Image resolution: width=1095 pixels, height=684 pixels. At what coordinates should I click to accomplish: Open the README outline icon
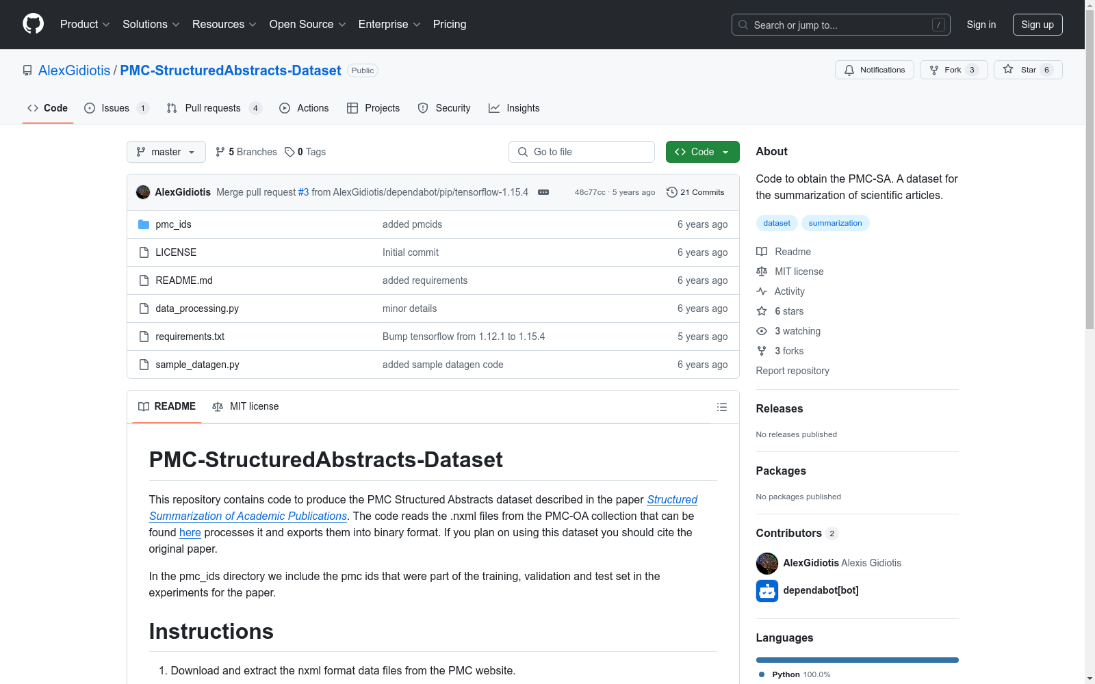click(722, 407)
